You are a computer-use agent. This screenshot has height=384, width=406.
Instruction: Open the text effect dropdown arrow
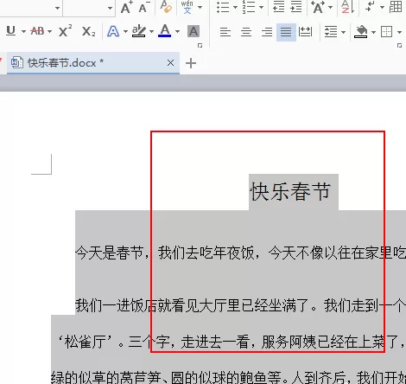[x=125, y=31]
